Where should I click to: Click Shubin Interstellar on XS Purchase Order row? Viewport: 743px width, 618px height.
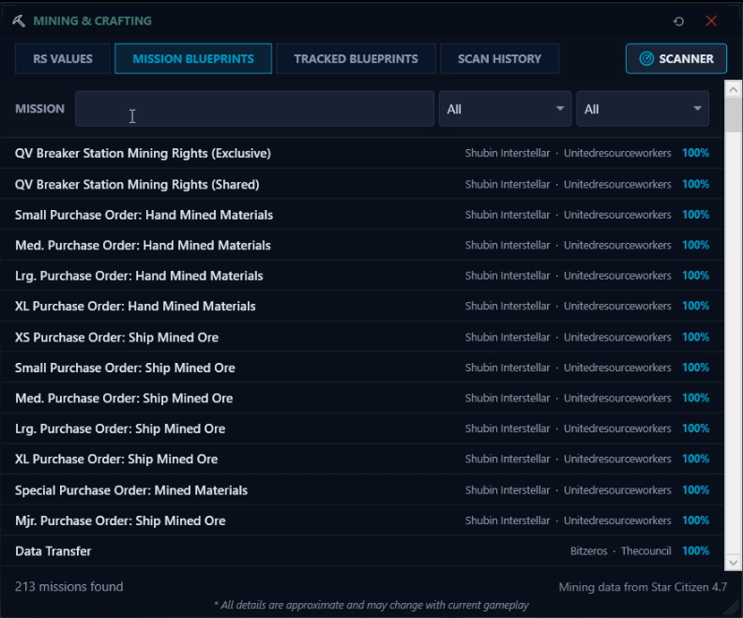508,338
